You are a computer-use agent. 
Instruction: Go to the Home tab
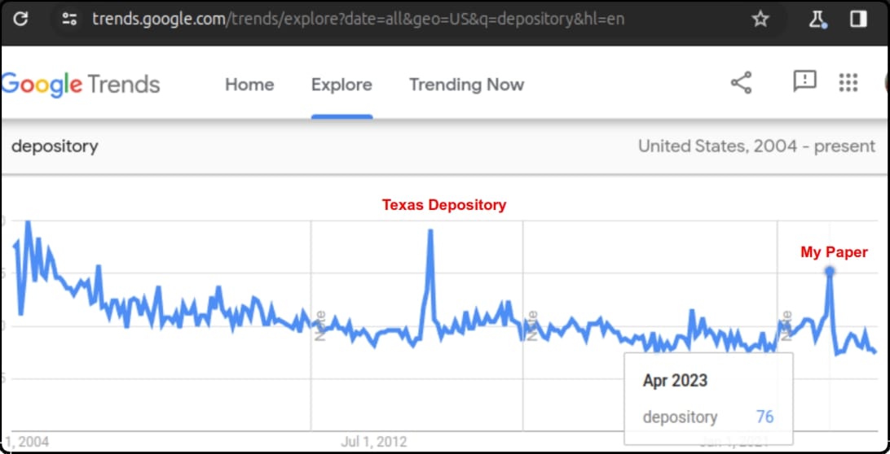(249, 85)
